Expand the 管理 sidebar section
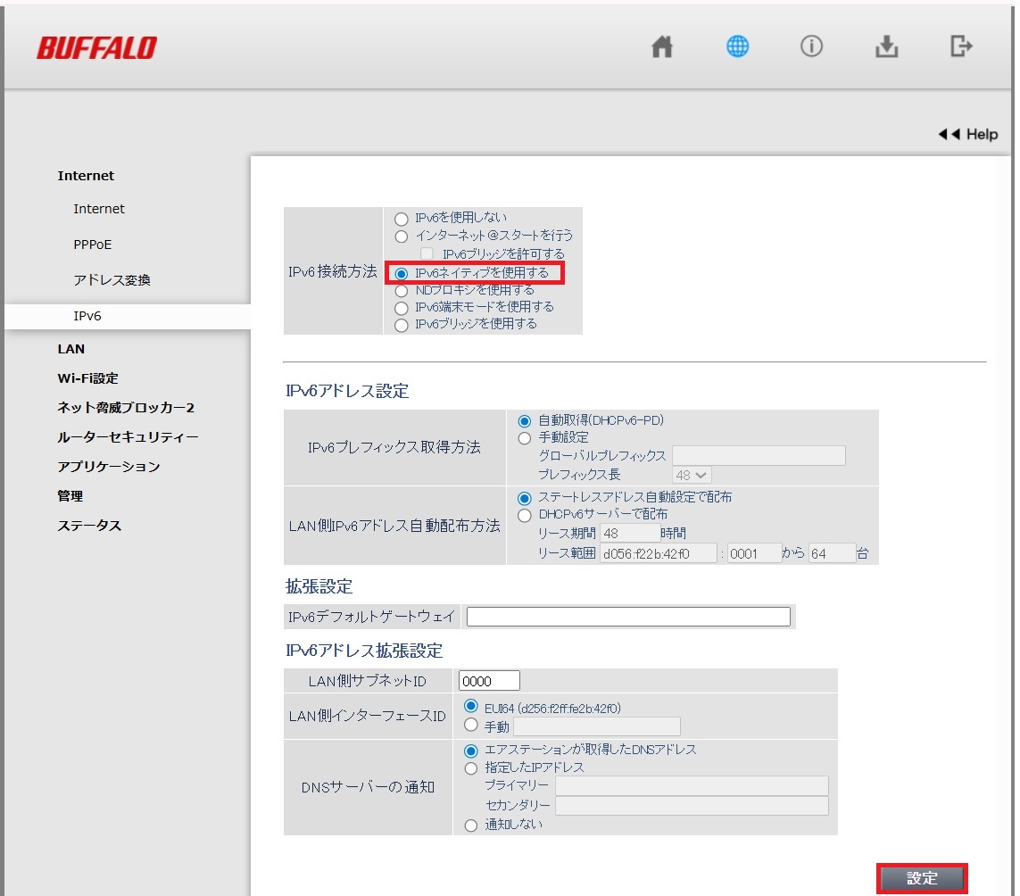1020x896 pixels. pos(70,496)
